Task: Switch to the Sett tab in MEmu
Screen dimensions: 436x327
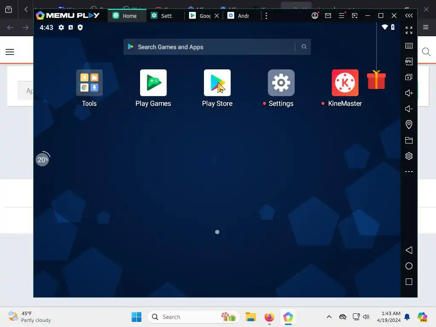Action: [165, 16]
